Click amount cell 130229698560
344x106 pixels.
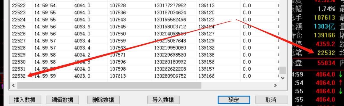170,55
